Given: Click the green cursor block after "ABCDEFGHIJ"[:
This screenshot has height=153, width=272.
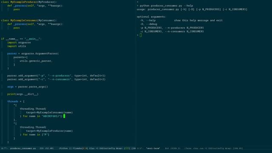Looking at the screenshot, I should (x=64, y=116).
